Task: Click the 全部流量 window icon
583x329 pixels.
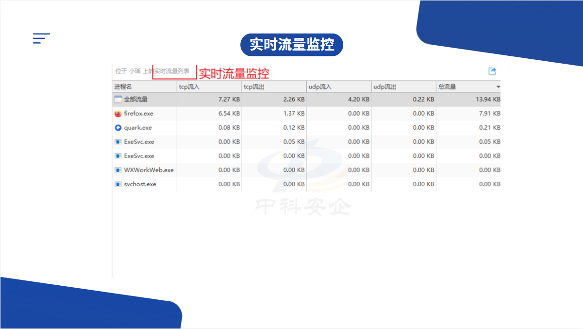Action: coord(118,100)
